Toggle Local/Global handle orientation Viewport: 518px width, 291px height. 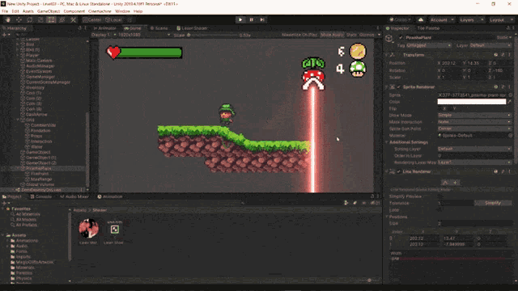[x=113, y=19]
